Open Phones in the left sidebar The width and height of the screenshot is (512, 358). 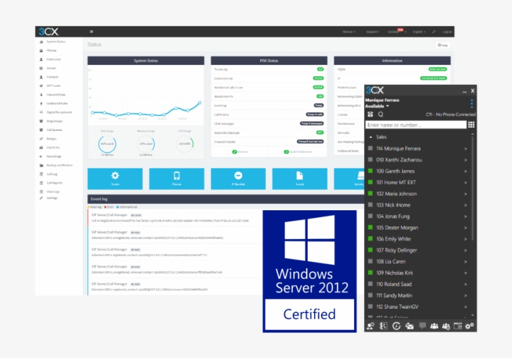tap(51, 51)
